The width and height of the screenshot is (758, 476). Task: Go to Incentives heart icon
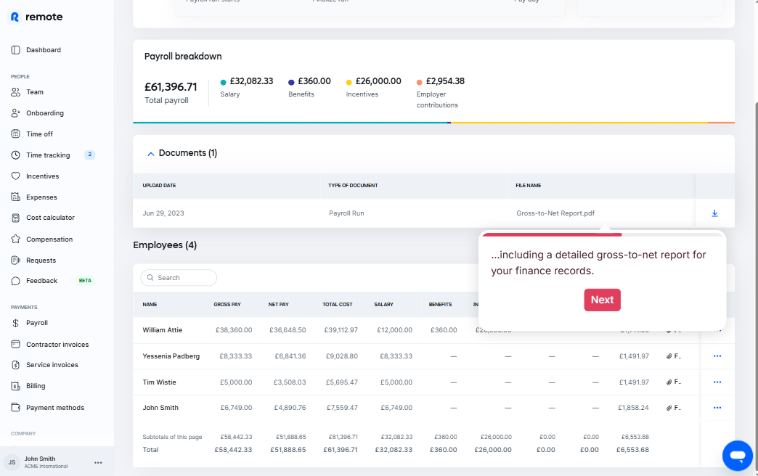pyautogui.click(x=16, y=176)
